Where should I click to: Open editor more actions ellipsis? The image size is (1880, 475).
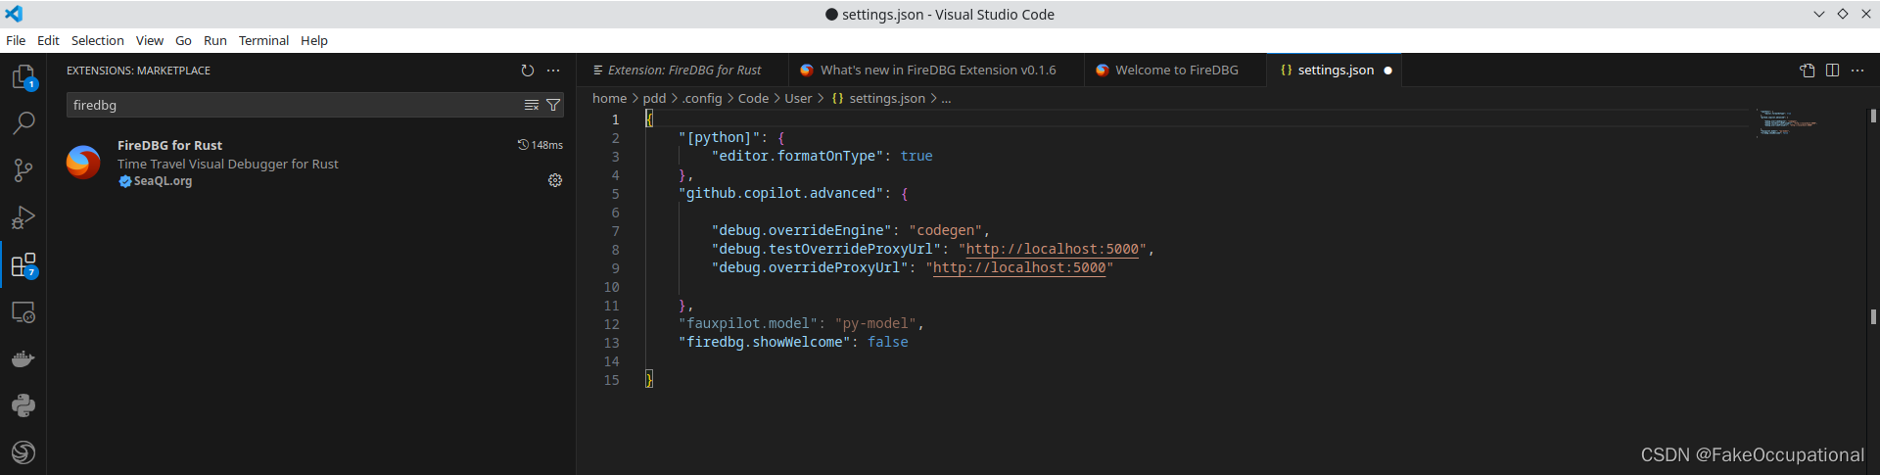click(x=1857, y=71)
